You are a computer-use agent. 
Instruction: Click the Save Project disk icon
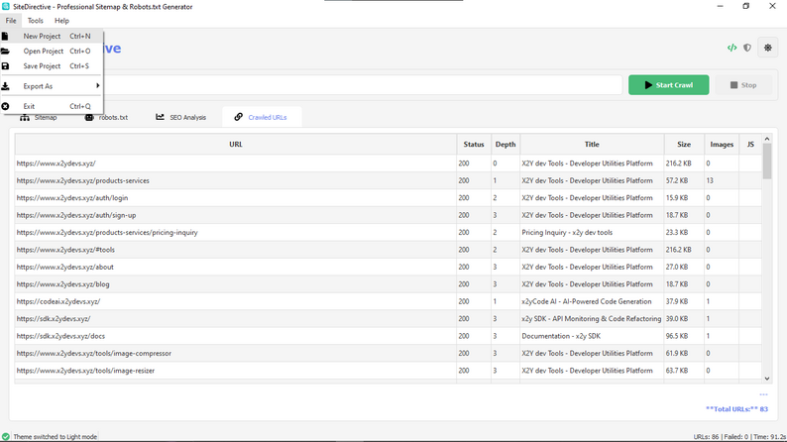tap(5, 66)
